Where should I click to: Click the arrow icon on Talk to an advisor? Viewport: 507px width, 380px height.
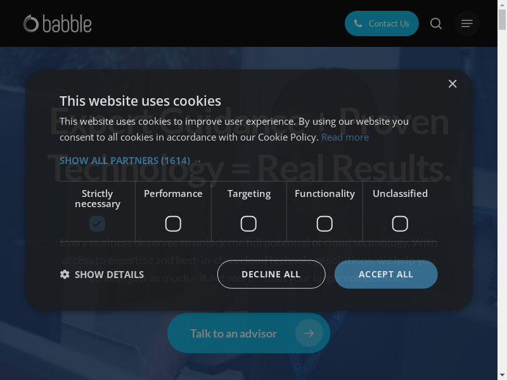(309, 333)
